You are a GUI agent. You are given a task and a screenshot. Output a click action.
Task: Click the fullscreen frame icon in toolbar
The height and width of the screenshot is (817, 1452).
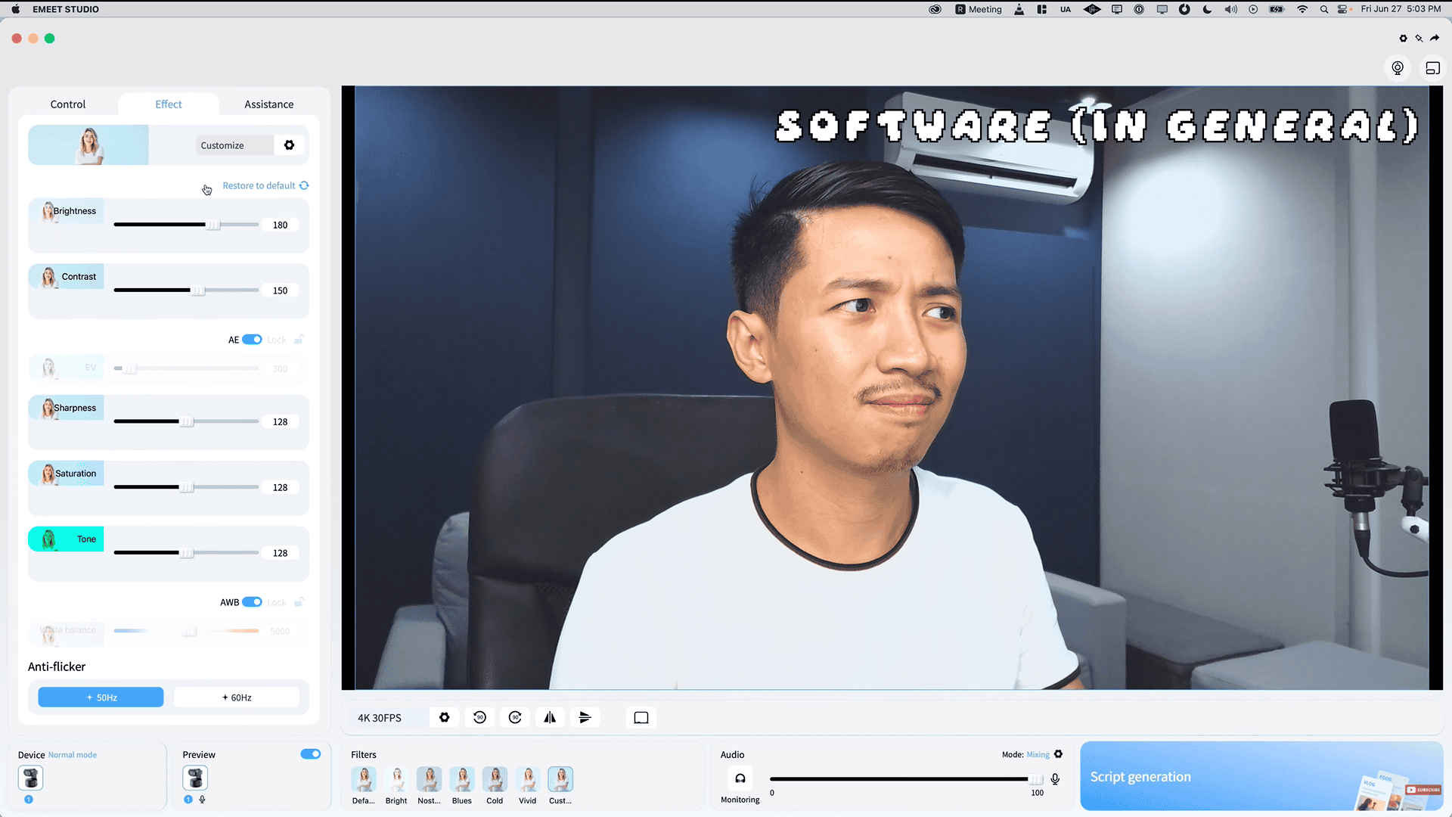click(641, 717)
